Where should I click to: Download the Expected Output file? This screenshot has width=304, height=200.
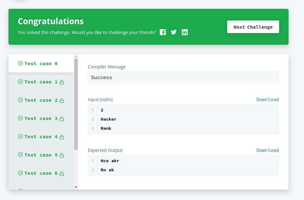(x=267, y=150)
